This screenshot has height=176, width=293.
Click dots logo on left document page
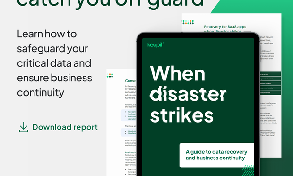pos(110,76)
